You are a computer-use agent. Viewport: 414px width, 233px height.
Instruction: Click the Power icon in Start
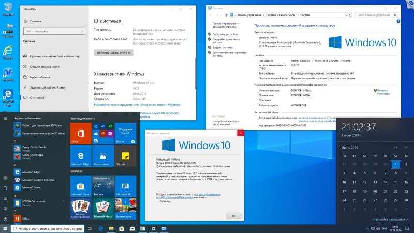[5, 219]
